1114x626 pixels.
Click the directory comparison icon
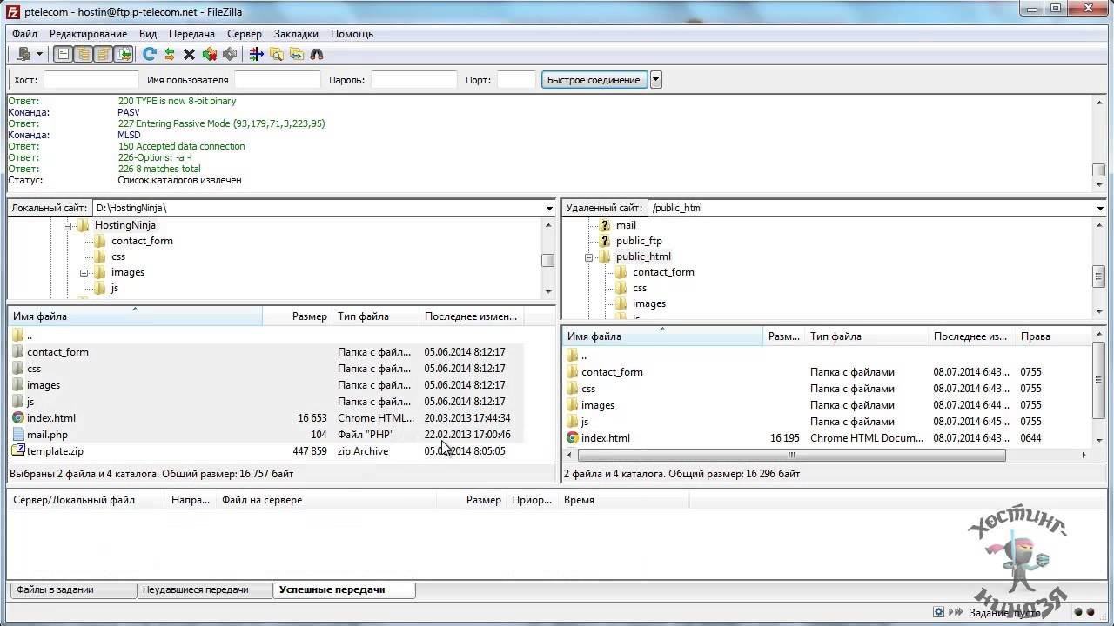point(277,54)
